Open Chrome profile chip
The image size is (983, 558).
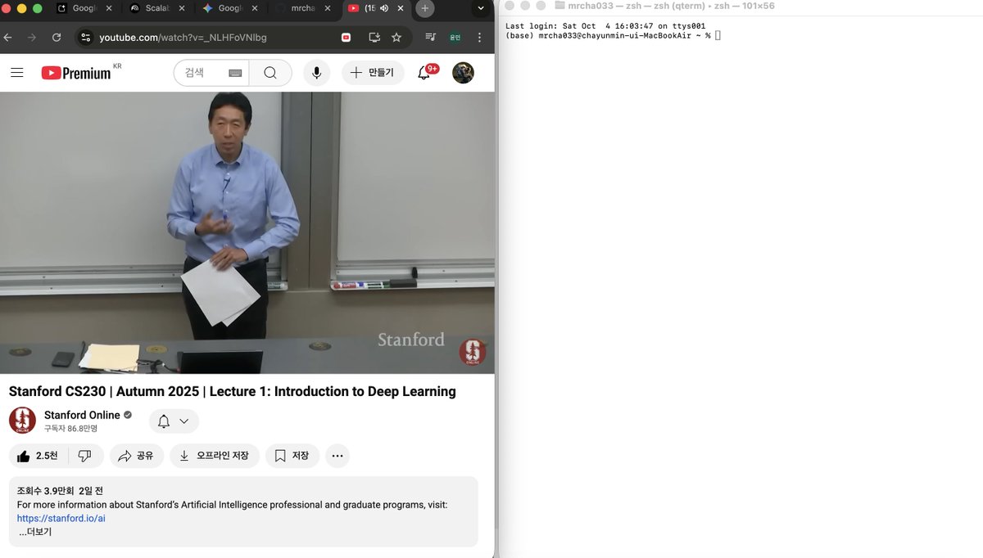455,38
